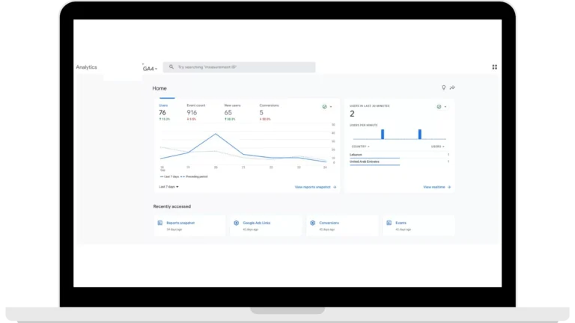Open the Last 7 days date dropdown
This screenshot has height=323, width=575.
[x=168, y=187]
